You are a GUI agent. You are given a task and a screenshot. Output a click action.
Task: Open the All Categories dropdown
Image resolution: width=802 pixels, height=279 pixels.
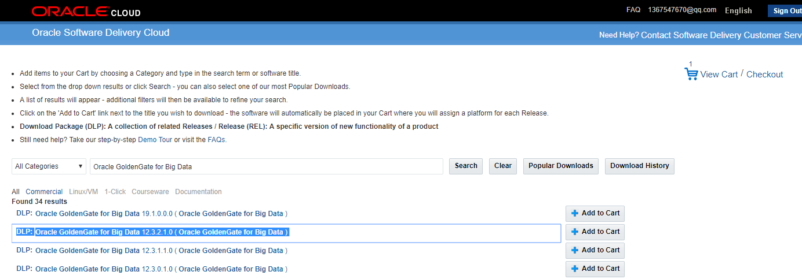tap(49, 166)
